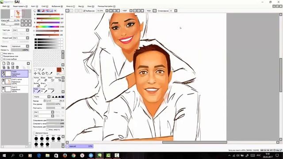Choose the Ot Water brush
The image size is (283, 159).
click(x=51, y=90)
